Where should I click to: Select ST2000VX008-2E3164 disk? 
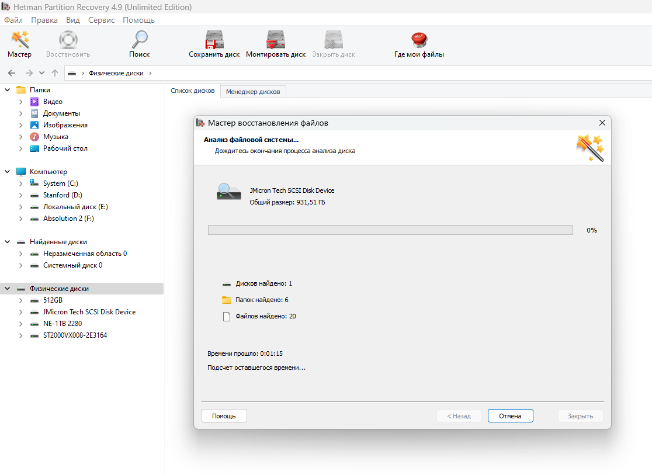75,335
